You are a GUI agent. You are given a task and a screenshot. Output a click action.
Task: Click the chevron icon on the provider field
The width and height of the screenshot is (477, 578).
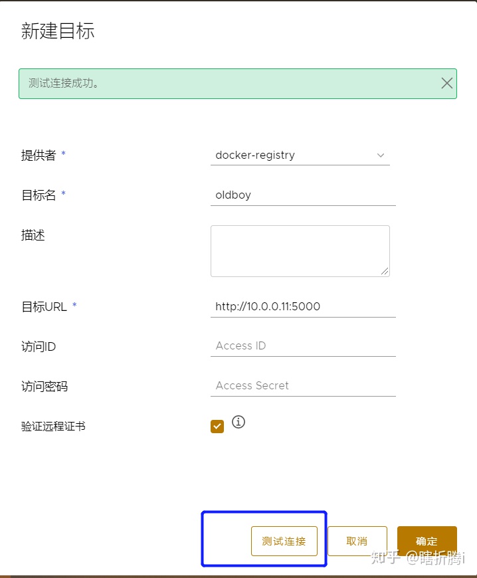pyautogui.click(x=380, y=155)
